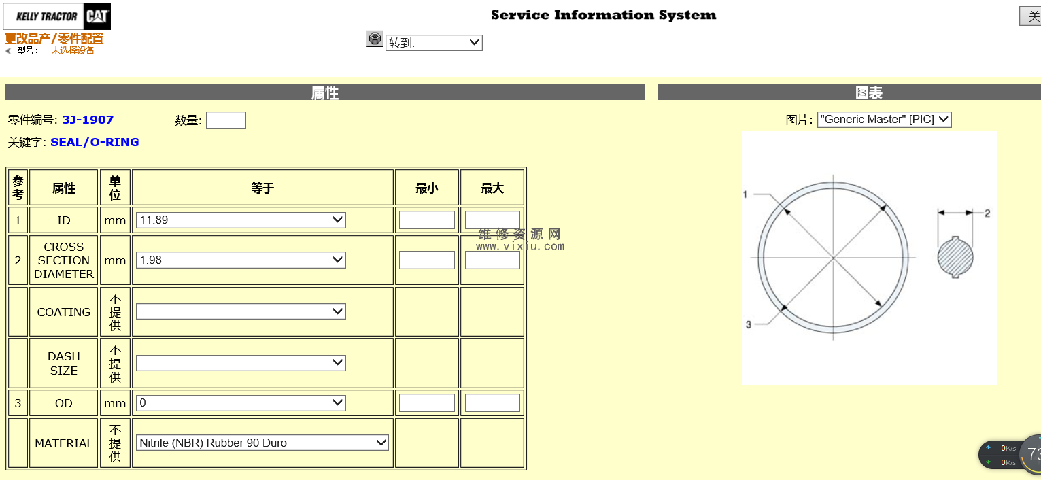This screenshot has width=1041, height=480.
Task: Click the 未选择设备 equipment link
Action: click(73, 50)
